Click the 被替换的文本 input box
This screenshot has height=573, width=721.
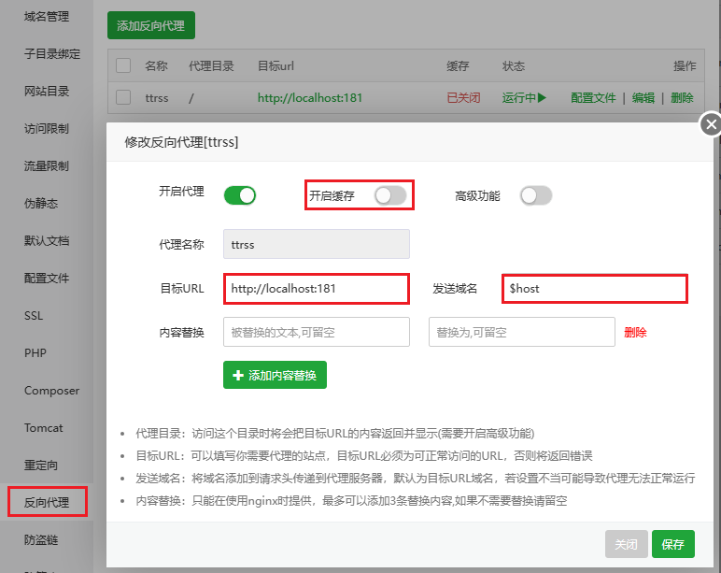(x=316, y=332)
